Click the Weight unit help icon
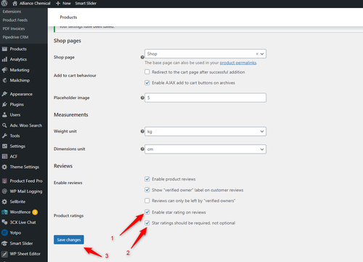The image size is (363, 262). coord(142,131)
